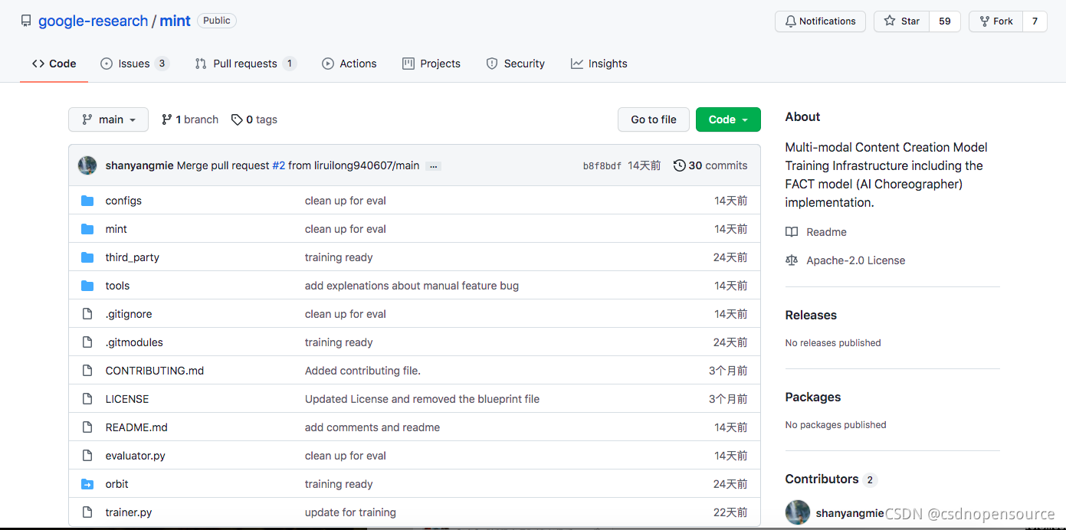Click the history clock icon near 30 commits

679,165
